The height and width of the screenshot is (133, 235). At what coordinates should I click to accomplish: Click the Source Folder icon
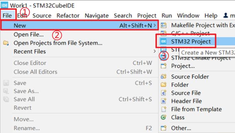point(164,77)
